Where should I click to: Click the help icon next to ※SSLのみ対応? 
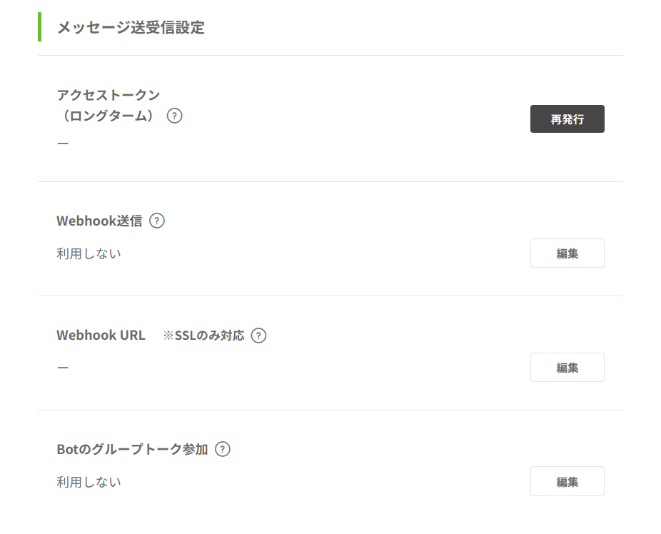coord(258,336)
